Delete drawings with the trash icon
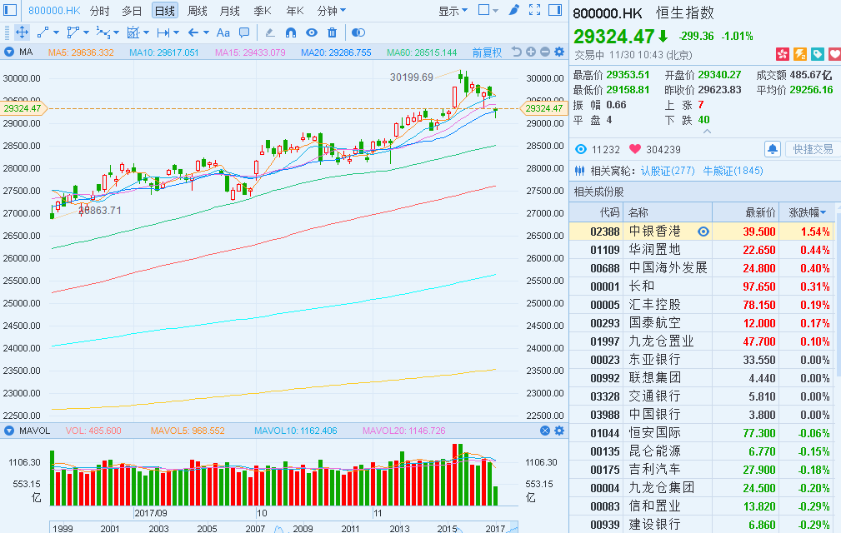This screenshot has height=533, width=841. coord(333,32)
